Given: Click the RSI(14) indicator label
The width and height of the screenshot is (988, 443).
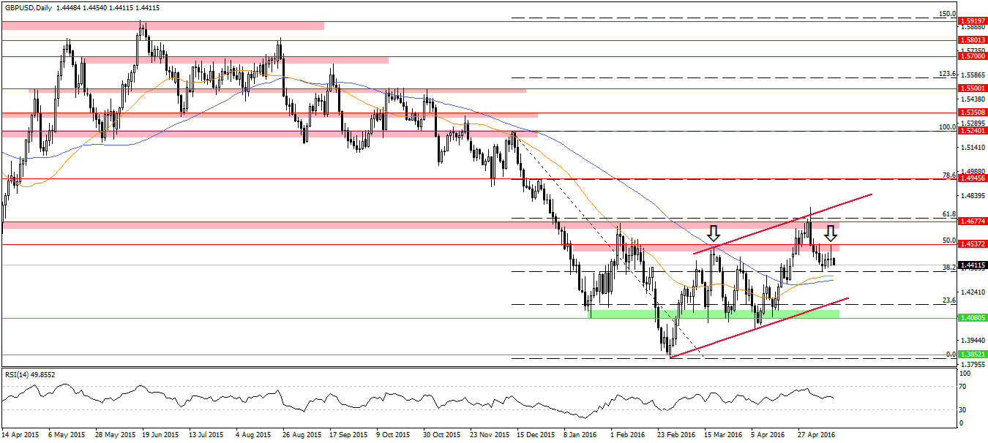Looking at the screenshot, I should (x=20, y=374).
